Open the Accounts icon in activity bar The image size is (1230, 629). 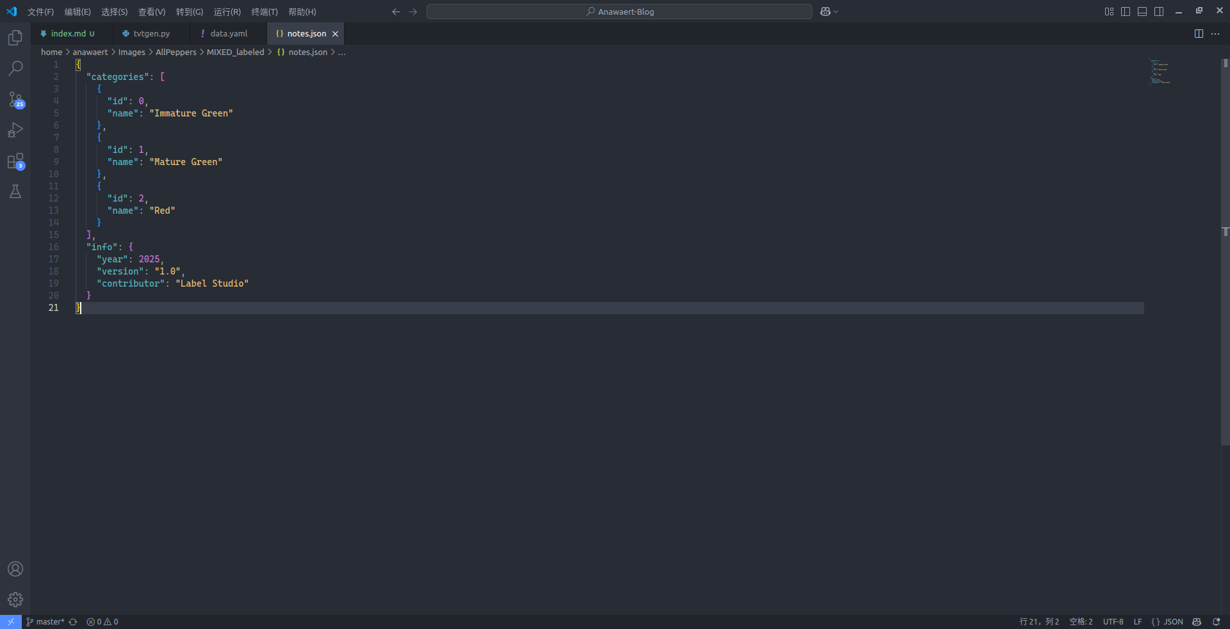[15, 569]
